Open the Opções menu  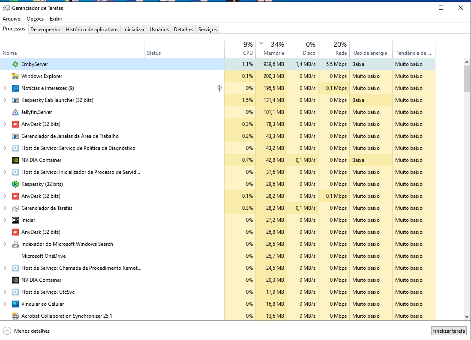(35, 19)
